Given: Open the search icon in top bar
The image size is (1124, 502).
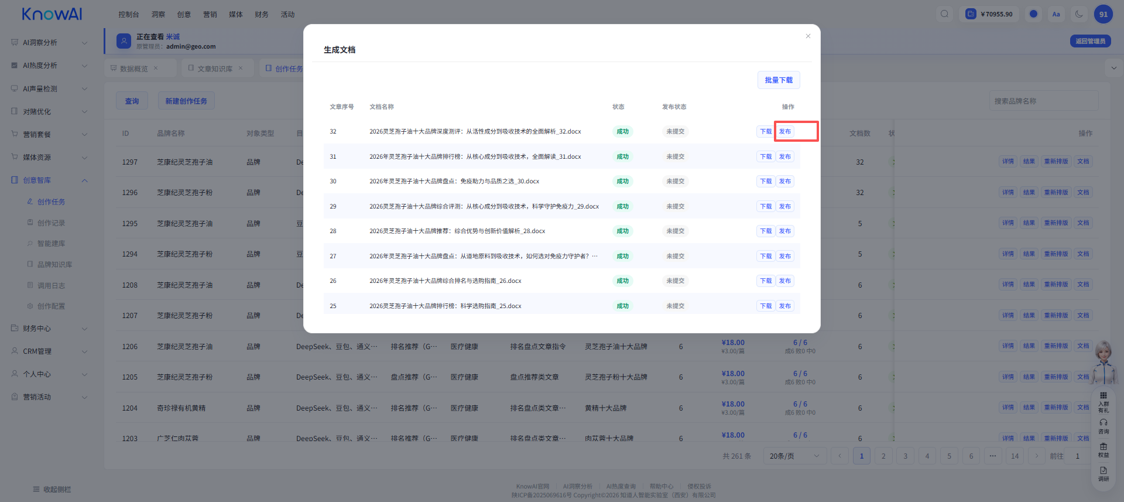Looking at the screenshot, I should click(x=944, y=14).
